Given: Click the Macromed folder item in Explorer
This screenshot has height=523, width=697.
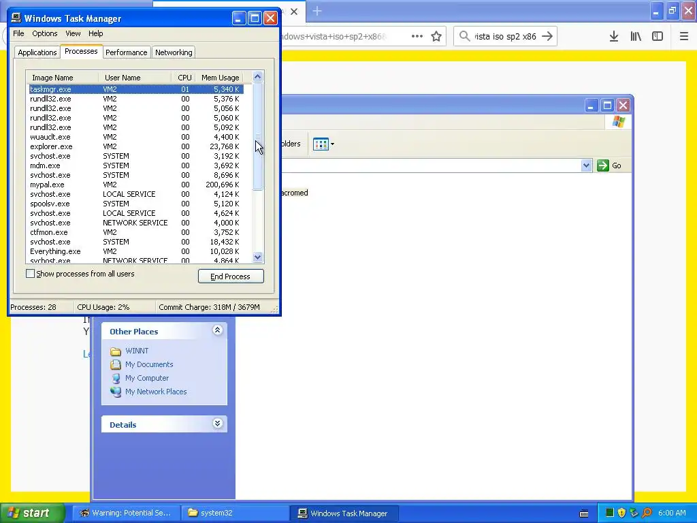Looking at the screenshot, I should pyautogui.click(x=294, y=193).
